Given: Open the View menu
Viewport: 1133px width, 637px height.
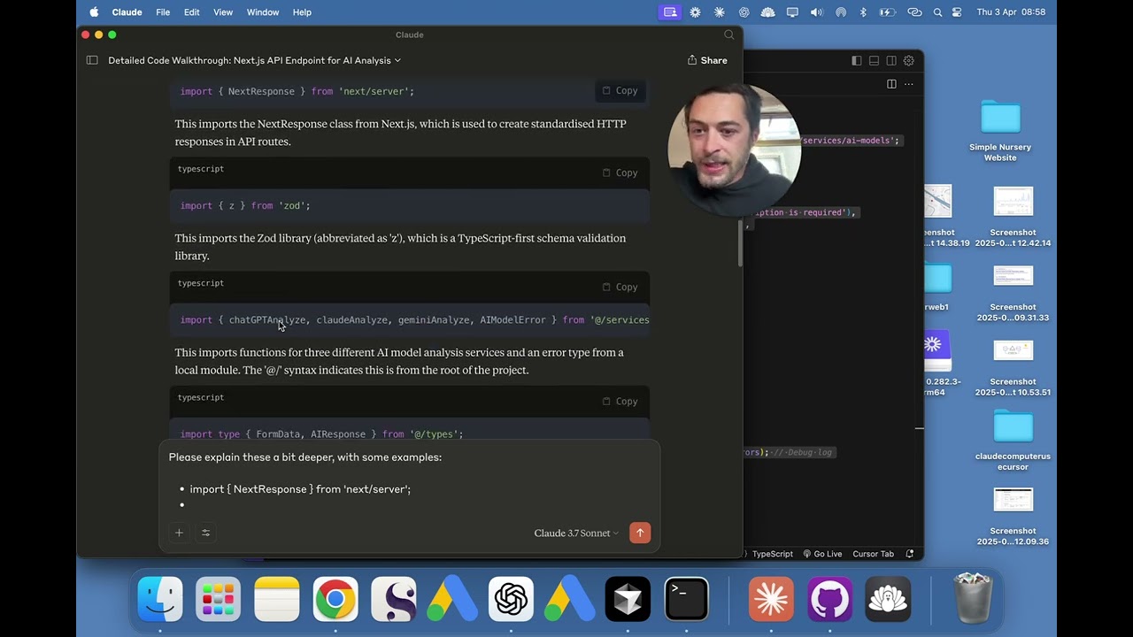Looking at the screenshot, I should (223, 12).
